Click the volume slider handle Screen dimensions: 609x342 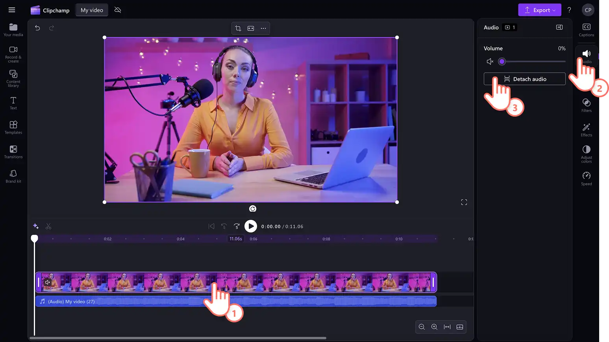click(502, 61)
